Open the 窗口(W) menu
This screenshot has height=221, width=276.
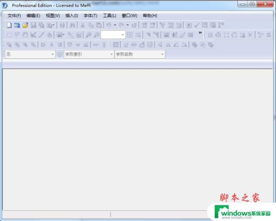point(130,16)
